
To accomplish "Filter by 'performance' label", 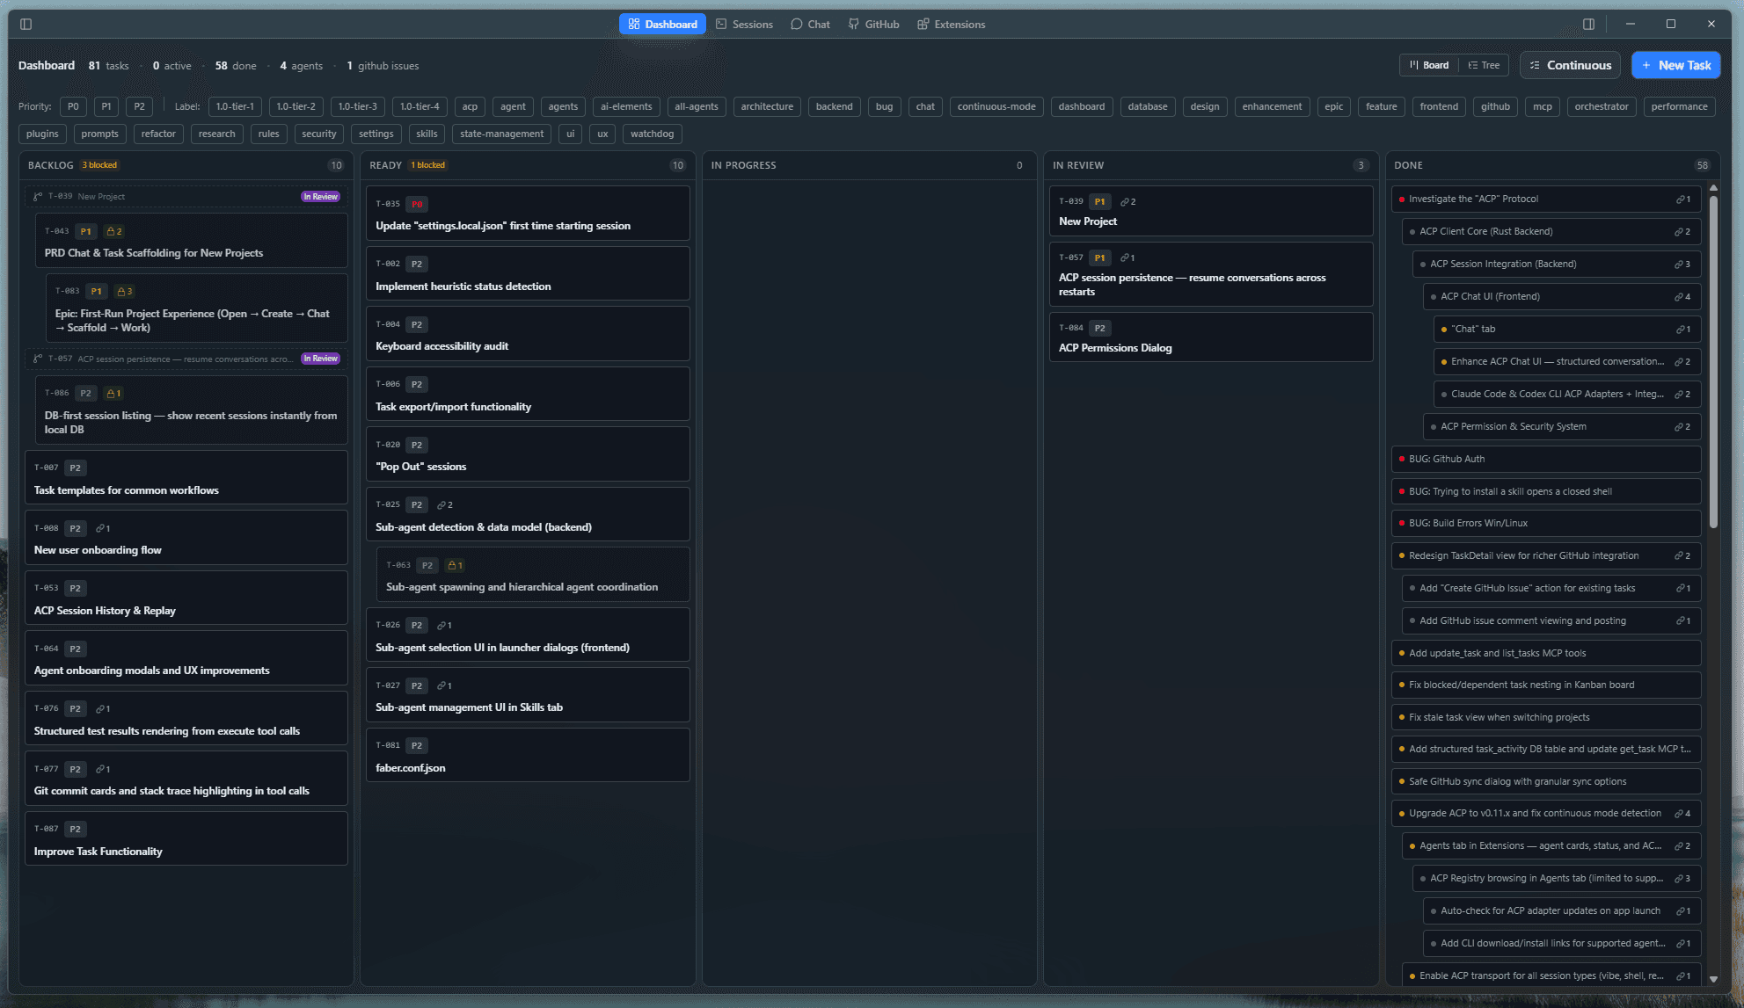I will 1679,106.
